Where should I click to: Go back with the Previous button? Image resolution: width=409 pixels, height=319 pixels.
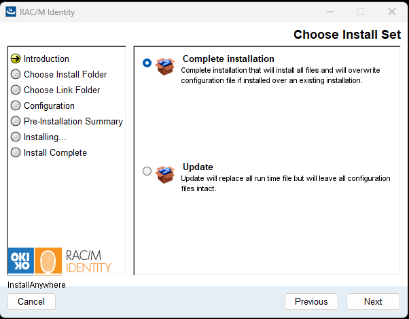(x=311, y=301)
